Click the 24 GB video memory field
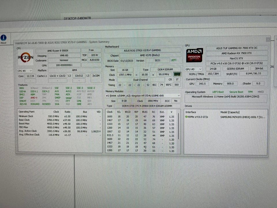The image size is (277, 208). 213,69
